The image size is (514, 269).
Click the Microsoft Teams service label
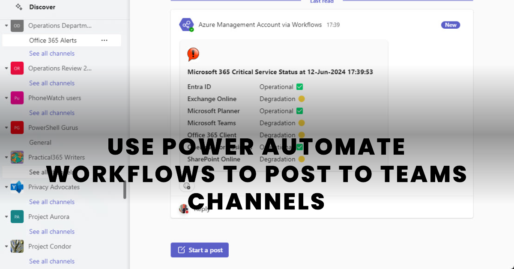212,123
